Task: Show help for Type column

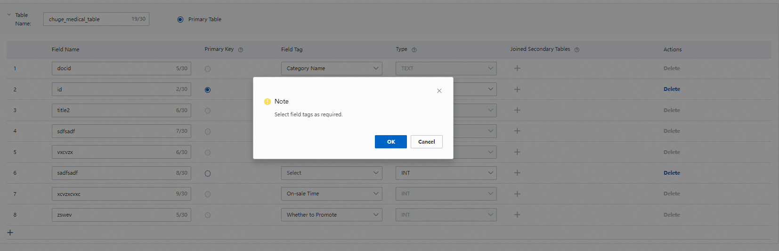Action: click(x=414, y=50)
